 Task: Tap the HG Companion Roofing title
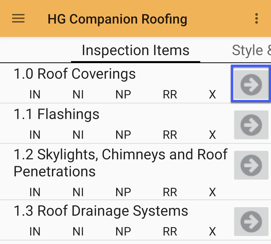117,19
